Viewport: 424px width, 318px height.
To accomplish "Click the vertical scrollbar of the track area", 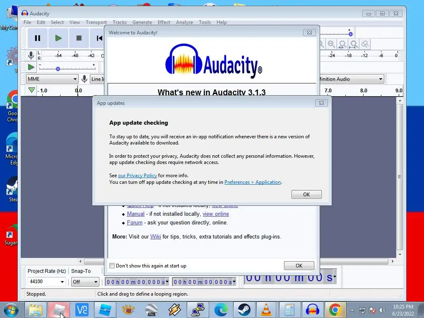I will [x=400, y=177].
